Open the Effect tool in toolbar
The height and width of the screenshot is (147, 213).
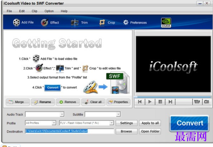[x=50, y=22]
